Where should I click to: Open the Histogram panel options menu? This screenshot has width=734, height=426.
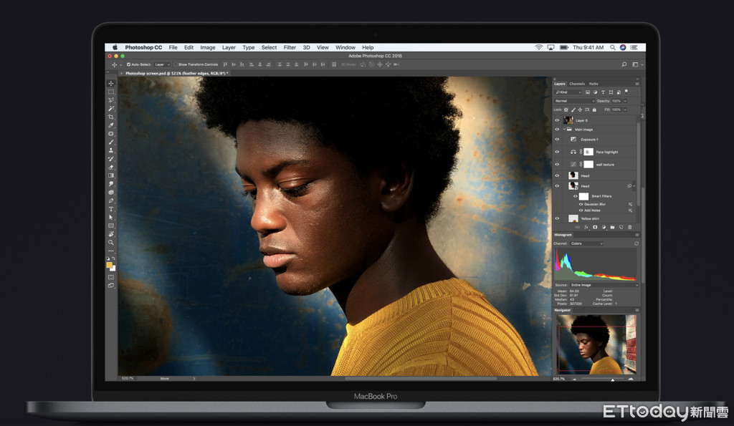pyautogui.click(x=637, y=235)
